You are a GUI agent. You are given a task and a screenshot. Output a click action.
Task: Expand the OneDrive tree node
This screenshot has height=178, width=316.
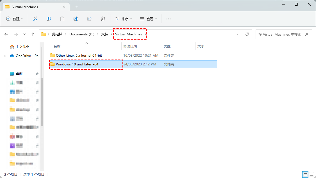(x=5, y=56)
